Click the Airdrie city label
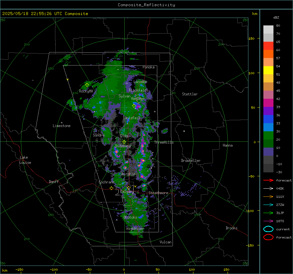 (x=128, y=174)
